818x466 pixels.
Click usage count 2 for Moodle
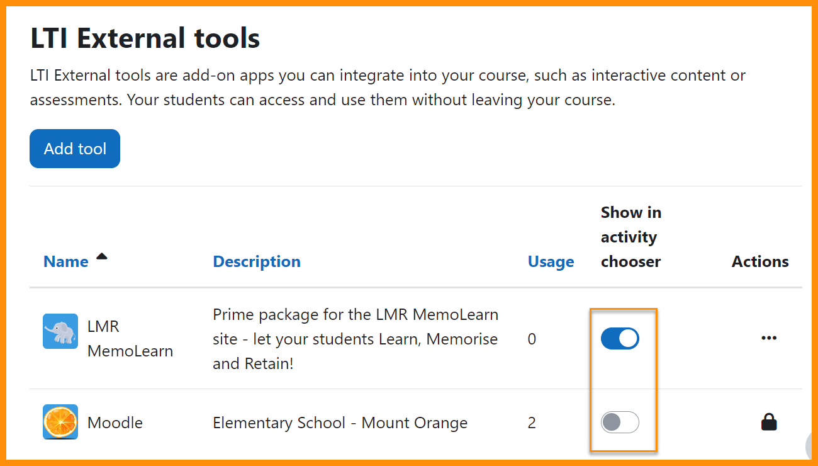532,423
